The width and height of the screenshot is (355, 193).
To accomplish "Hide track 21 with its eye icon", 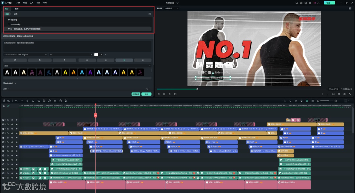I will (x=16, y=120).
